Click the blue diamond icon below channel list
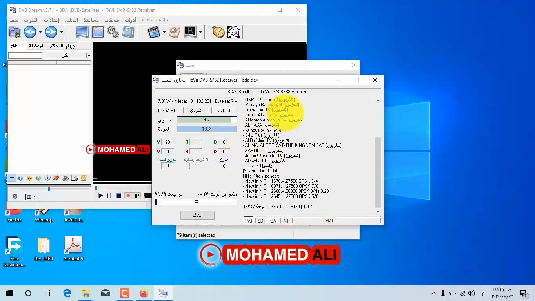Image resolution: width=535 pixels, height=301 pixels. (x=20, y=178)
